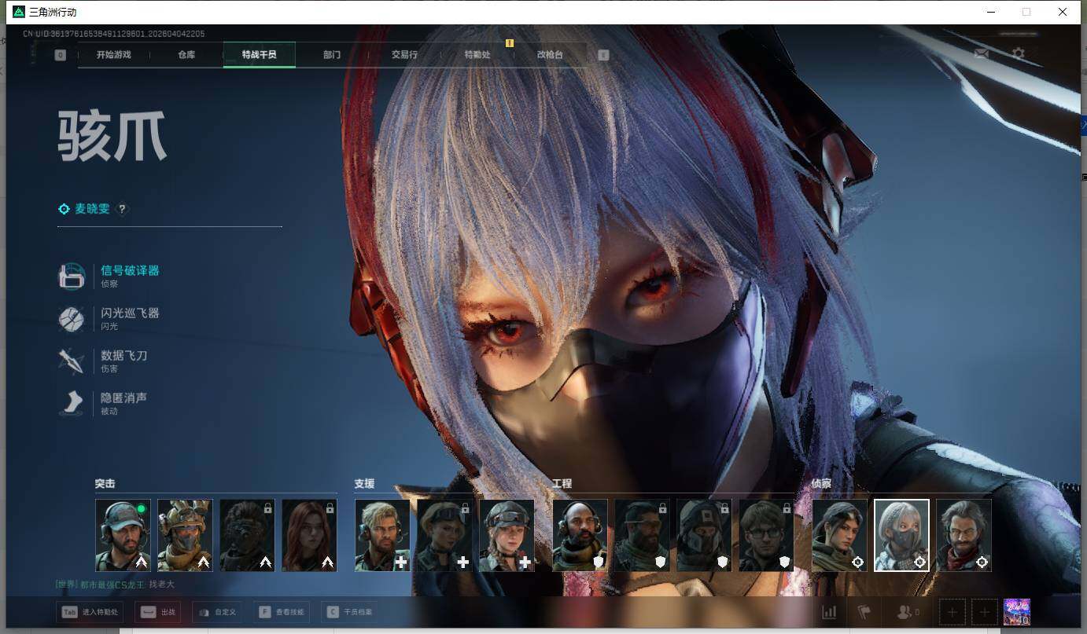The height and width of the screenshot is (634, 1087).
Task: Select the bald bearded engineer operator
Action: [x=580, y=535]
